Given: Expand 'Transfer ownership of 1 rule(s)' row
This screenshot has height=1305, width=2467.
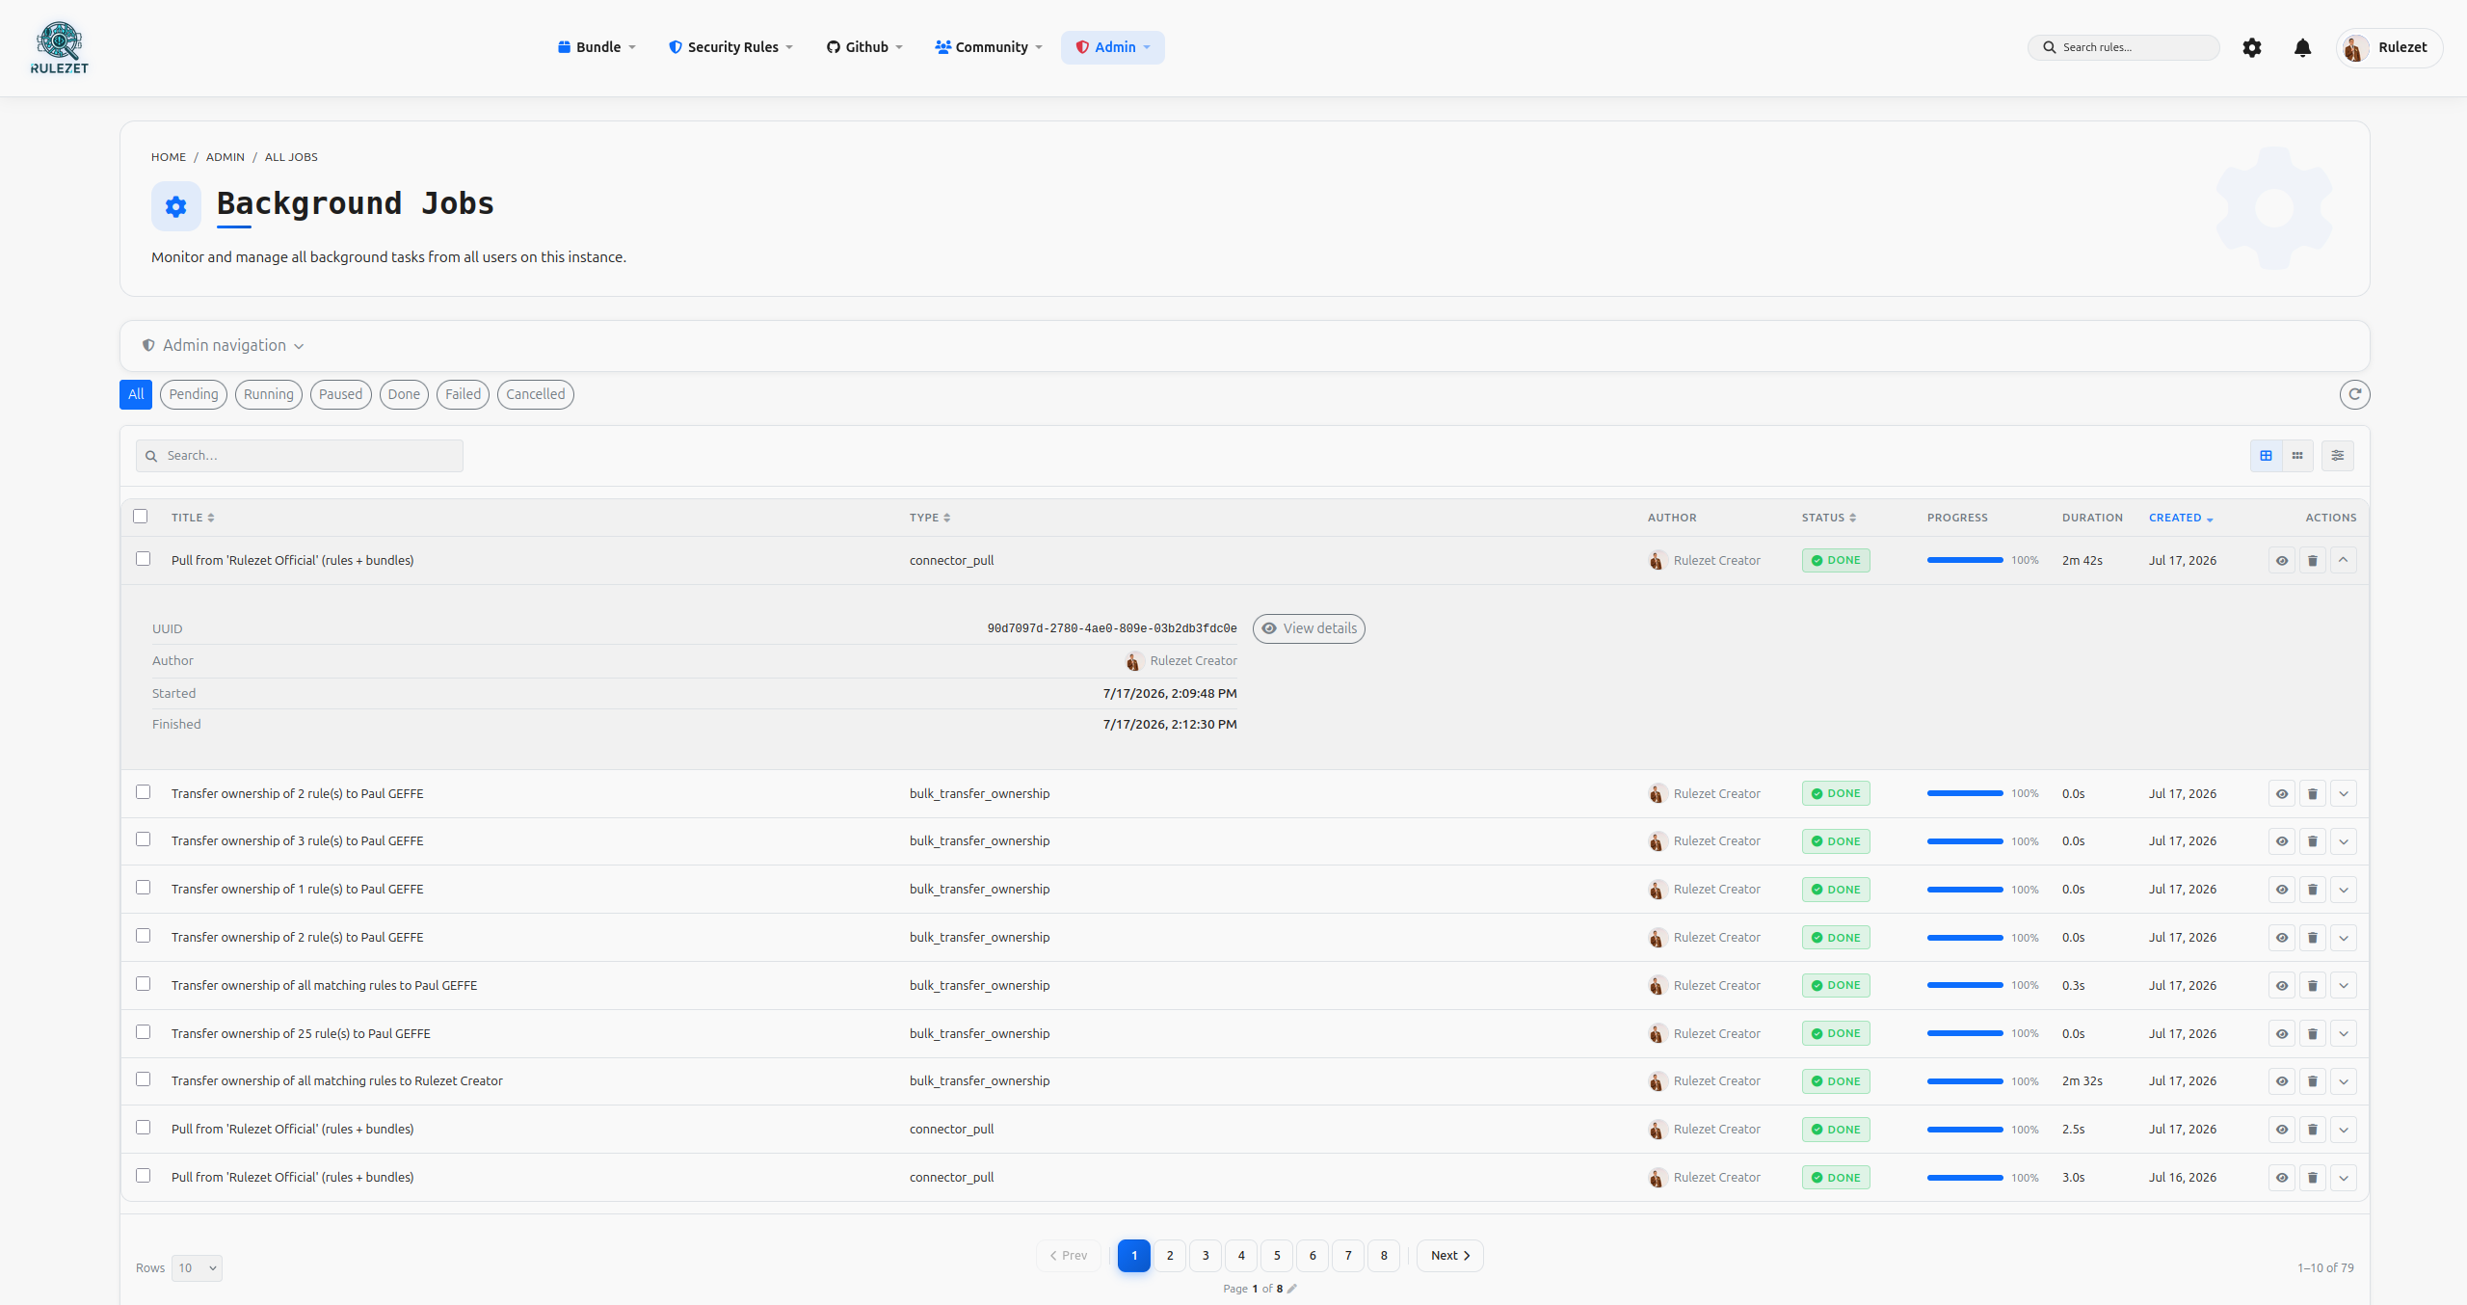Looking at the screenshot, I should tap(2343, 890).
